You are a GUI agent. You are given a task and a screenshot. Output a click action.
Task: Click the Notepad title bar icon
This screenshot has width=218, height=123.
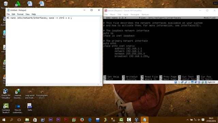(x=8, y=10)
